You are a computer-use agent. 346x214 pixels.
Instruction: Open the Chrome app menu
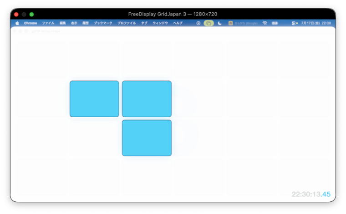tap(31, 23)
